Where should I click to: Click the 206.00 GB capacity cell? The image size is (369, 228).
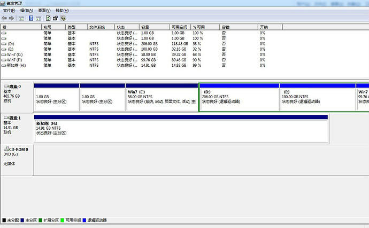tap(149, 44)
